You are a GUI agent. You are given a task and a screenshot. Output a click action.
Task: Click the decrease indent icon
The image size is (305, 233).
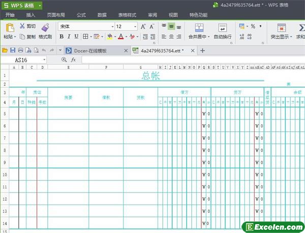pyautogui.click(x=145, y=36)
